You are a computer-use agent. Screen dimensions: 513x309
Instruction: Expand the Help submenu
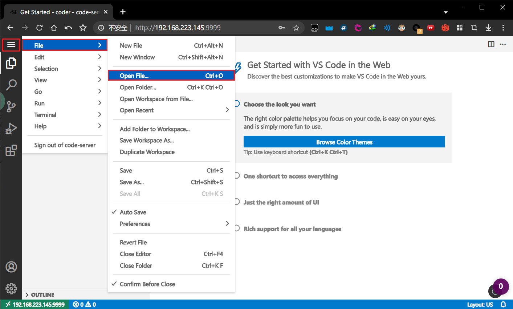(65, 126)
